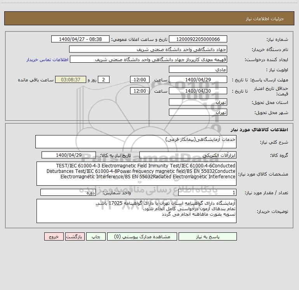Click the استان محل تحویل field
Image resolution: width=299 pixels, height=290 pixels.
point(198,102)
